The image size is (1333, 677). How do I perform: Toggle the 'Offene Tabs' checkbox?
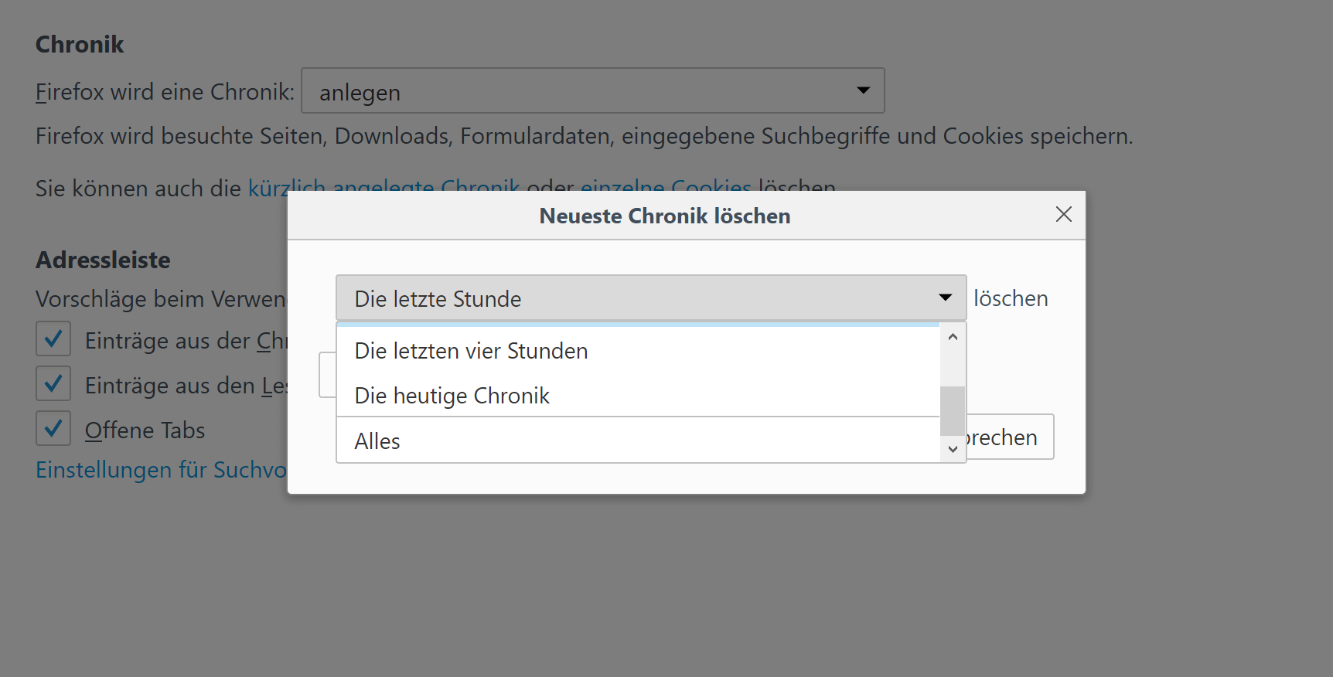[x=53, y=429]
